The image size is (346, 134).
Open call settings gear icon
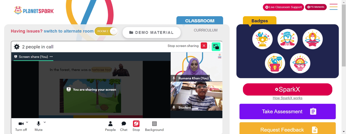click(x=17, y=47)
